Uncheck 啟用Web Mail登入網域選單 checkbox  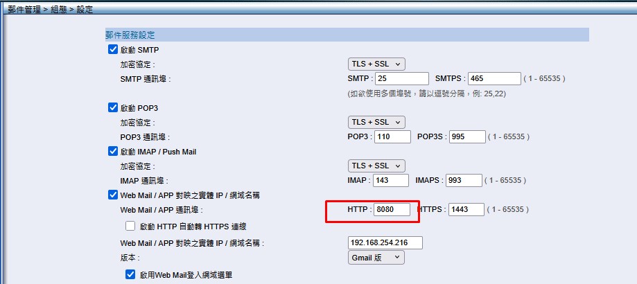[130, 274]
